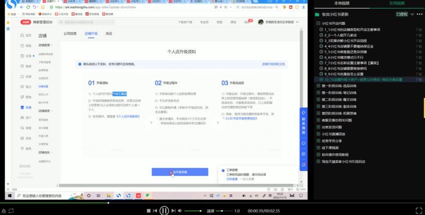Open the store account dropdown at top right
The image size is (425, 215).
click(x=278, y=22)
